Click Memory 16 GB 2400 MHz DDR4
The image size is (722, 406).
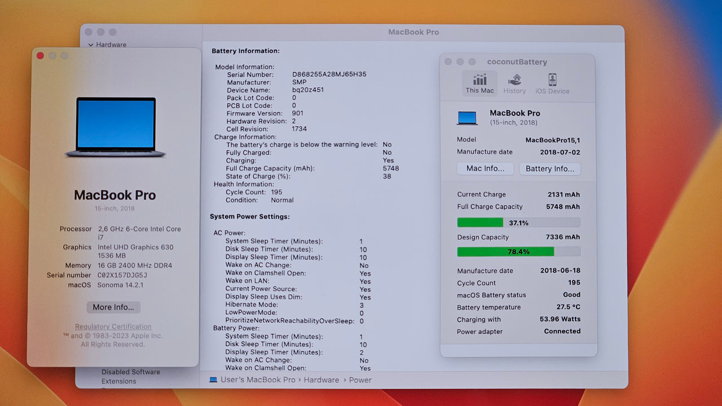pyautogui.click(x=135, y=265)
